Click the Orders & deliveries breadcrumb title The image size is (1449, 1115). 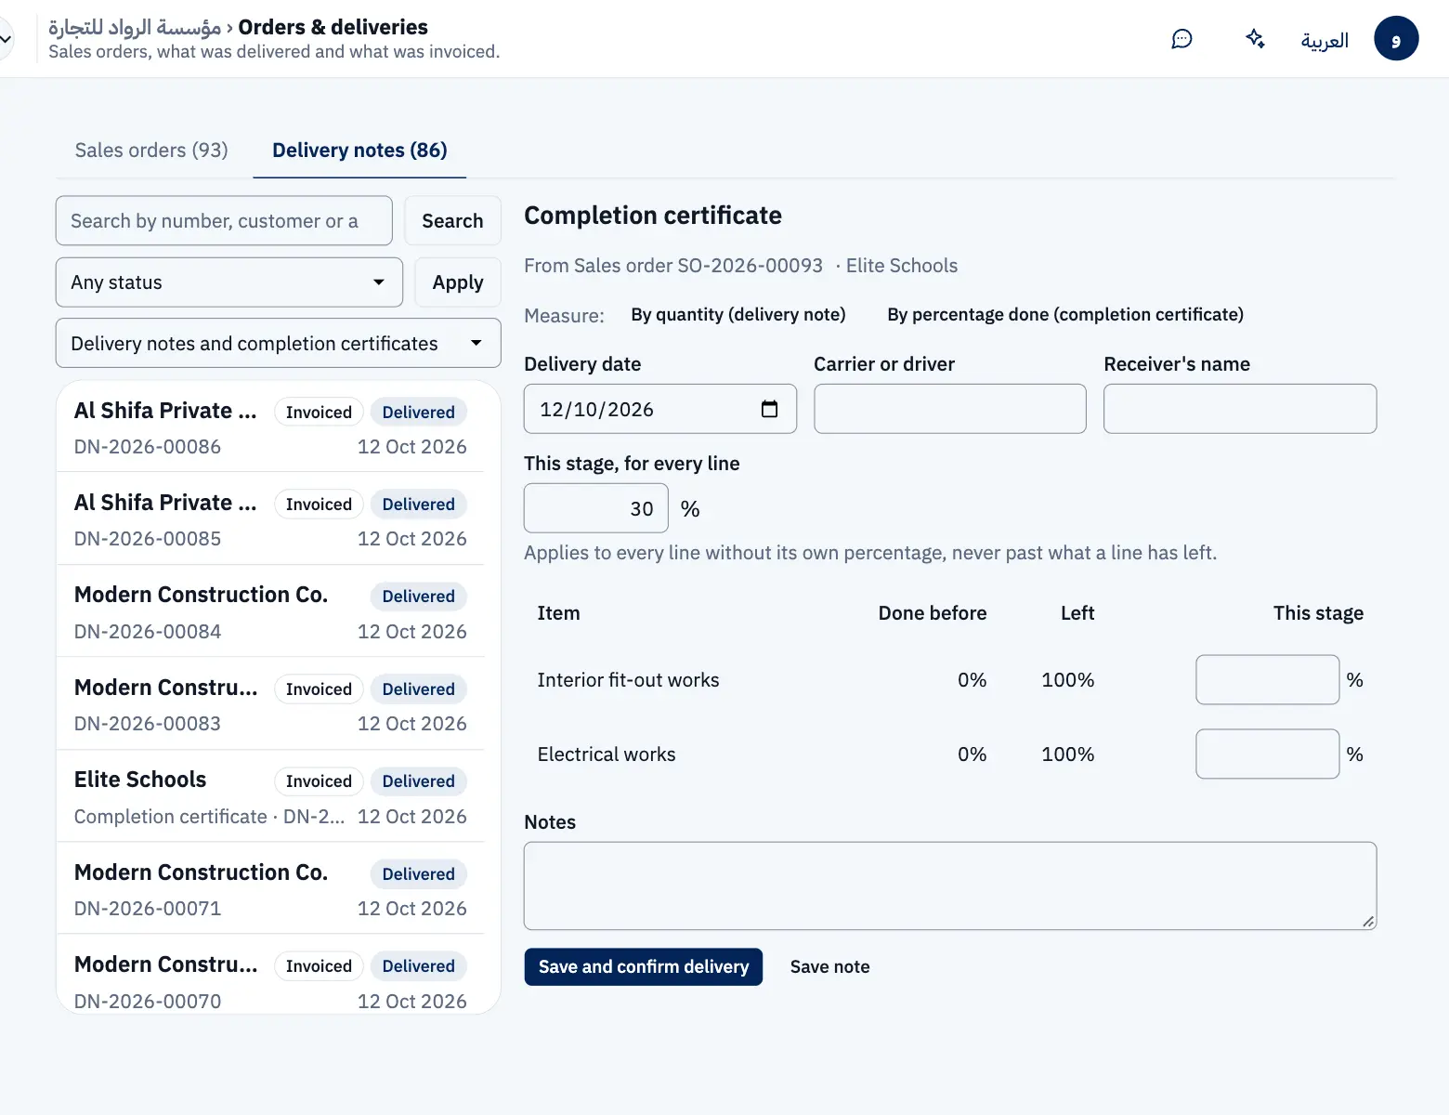click(333, 27)
